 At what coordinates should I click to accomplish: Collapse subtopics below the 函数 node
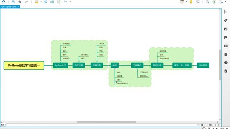pyautogui.click(x=115, y=68)
